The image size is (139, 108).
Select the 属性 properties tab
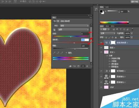(x=54, y=17)
